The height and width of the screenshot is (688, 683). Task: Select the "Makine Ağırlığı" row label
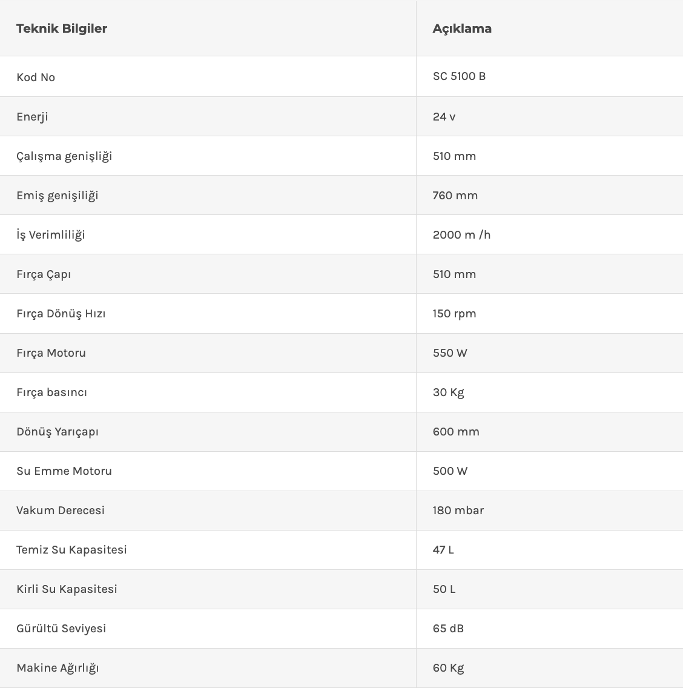tap(58, 668)
